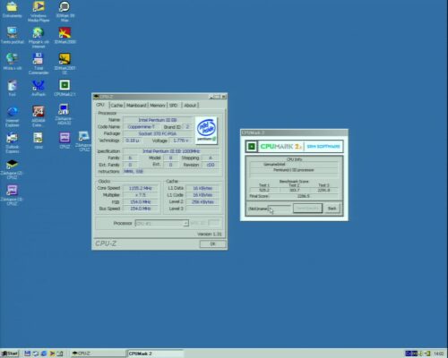Click the Multiplier value x 7.5
This screenshot has width=448, height=358.
pos(141,195)
